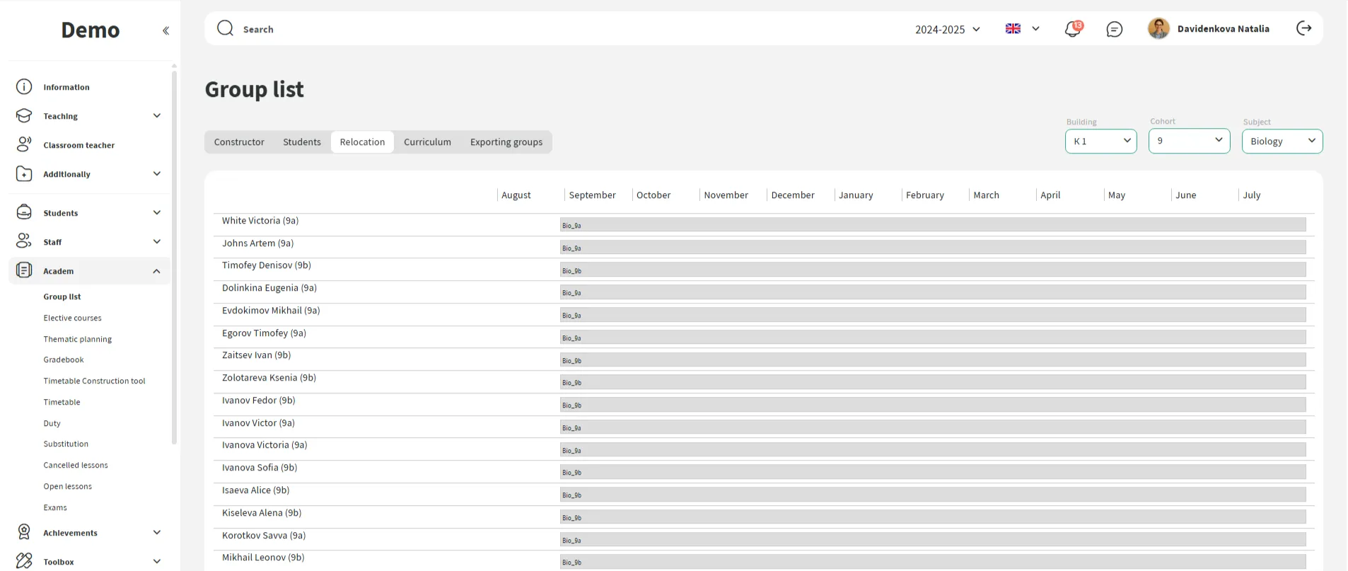Switch to the Curriculum tab
This screenshot has height=571, width=1348.
pos(427,142)
